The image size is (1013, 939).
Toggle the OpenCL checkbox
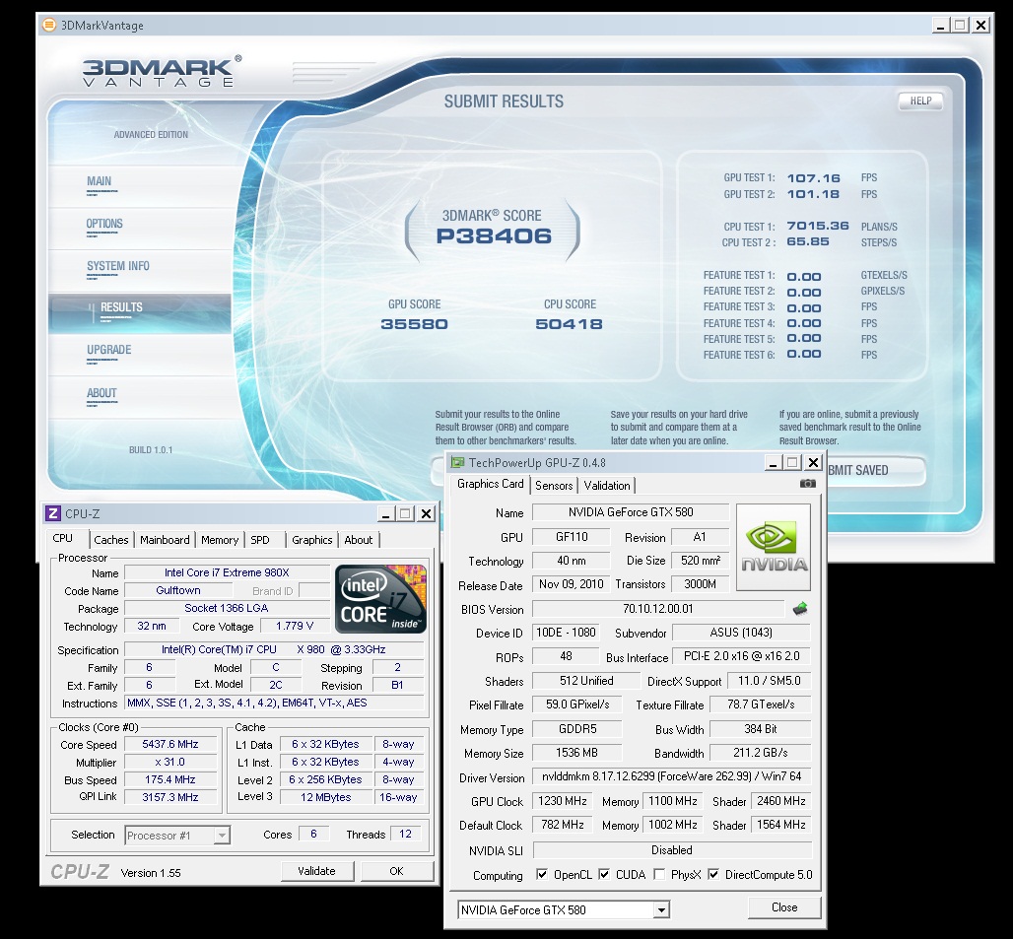pos(542,875)
